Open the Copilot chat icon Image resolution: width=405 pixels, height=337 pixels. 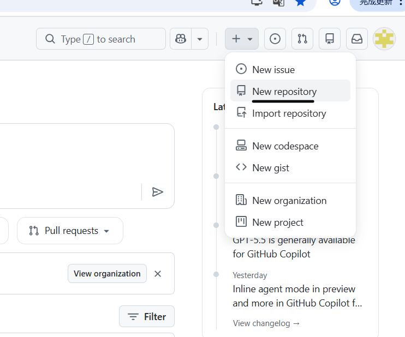181,39
